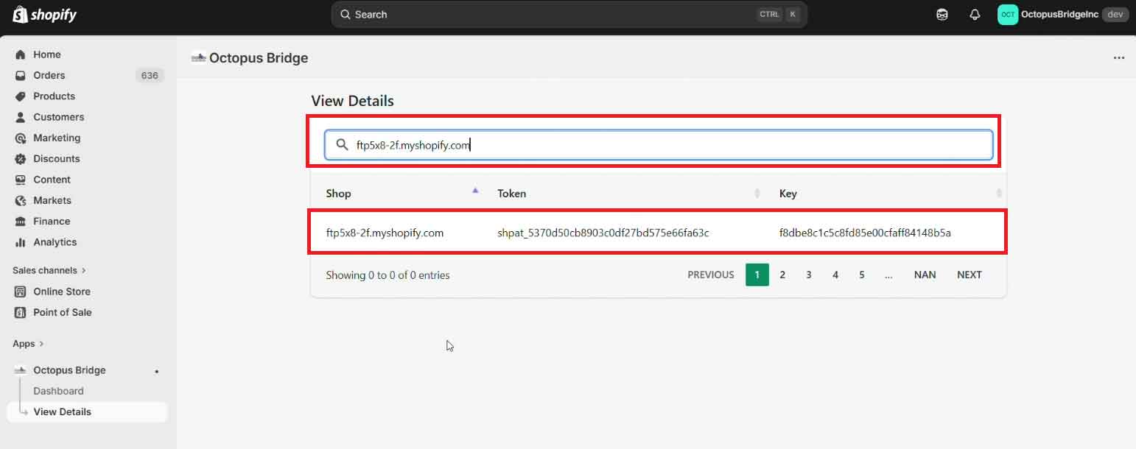
Task: Expand the Sales channels section
Action: 49,270
